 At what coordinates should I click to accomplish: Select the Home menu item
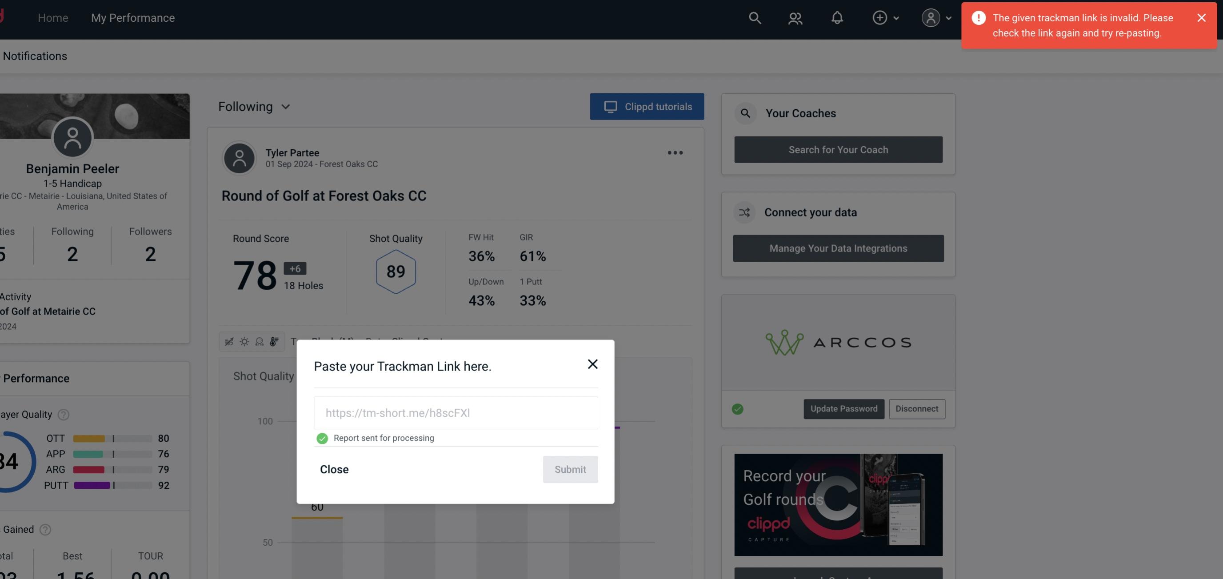click(53, 16)
